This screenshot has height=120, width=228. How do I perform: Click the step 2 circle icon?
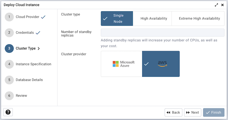click(9, 33)
